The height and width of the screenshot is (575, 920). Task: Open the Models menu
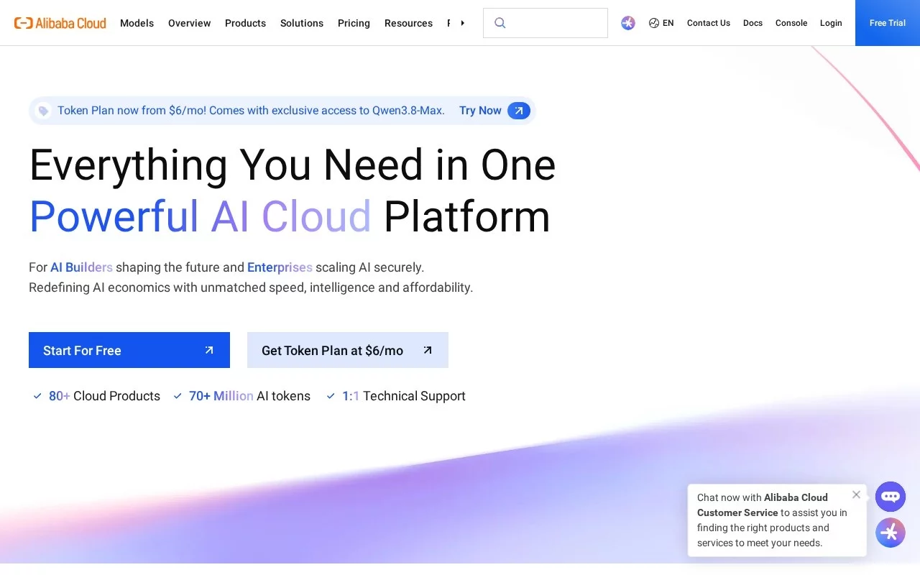point(137,23)
